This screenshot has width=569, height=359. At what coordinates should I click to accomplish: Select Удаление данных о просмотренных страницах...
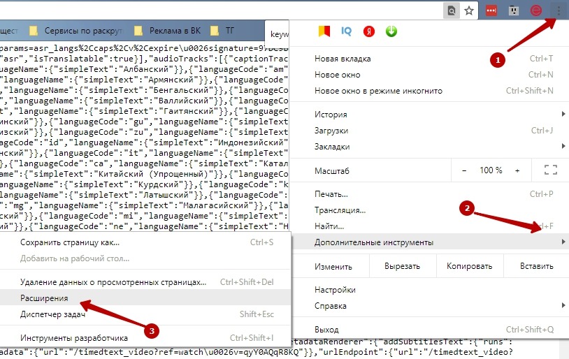(145, 282)
